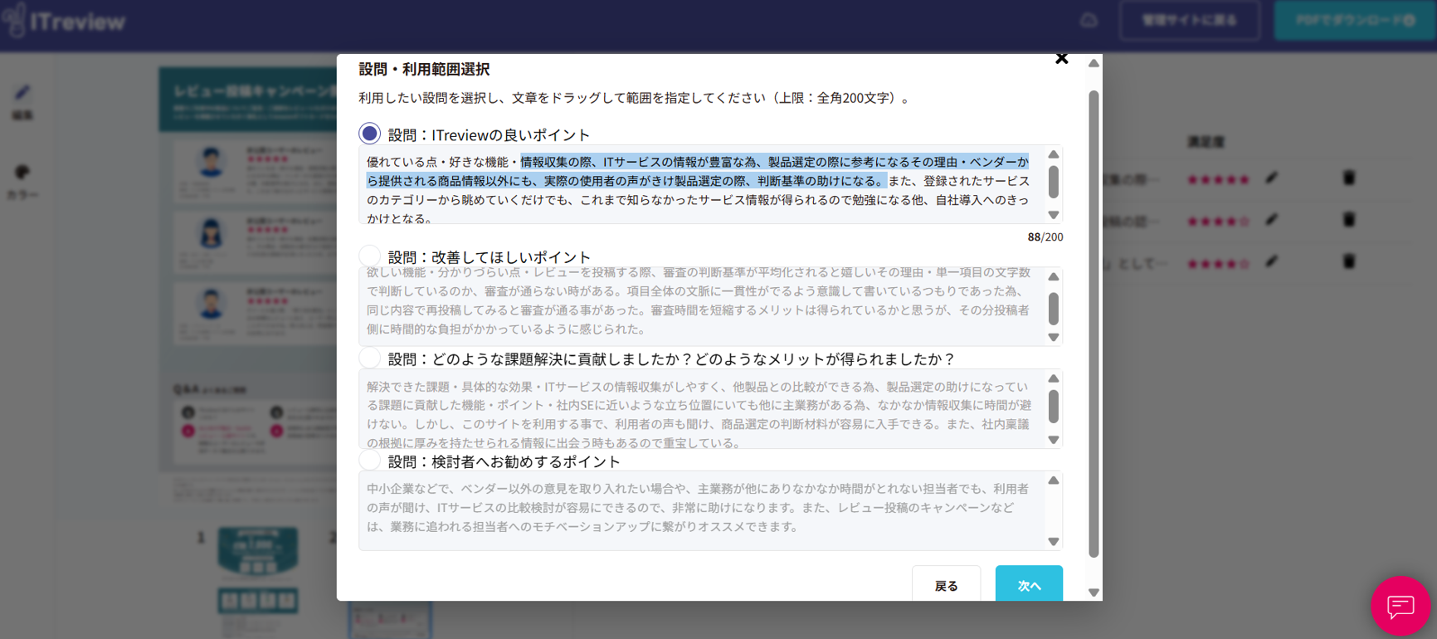1437x639 pixels.
Task: Close the 設問・利用範囲選択 dialog with X
Action: coord(1061,58)
